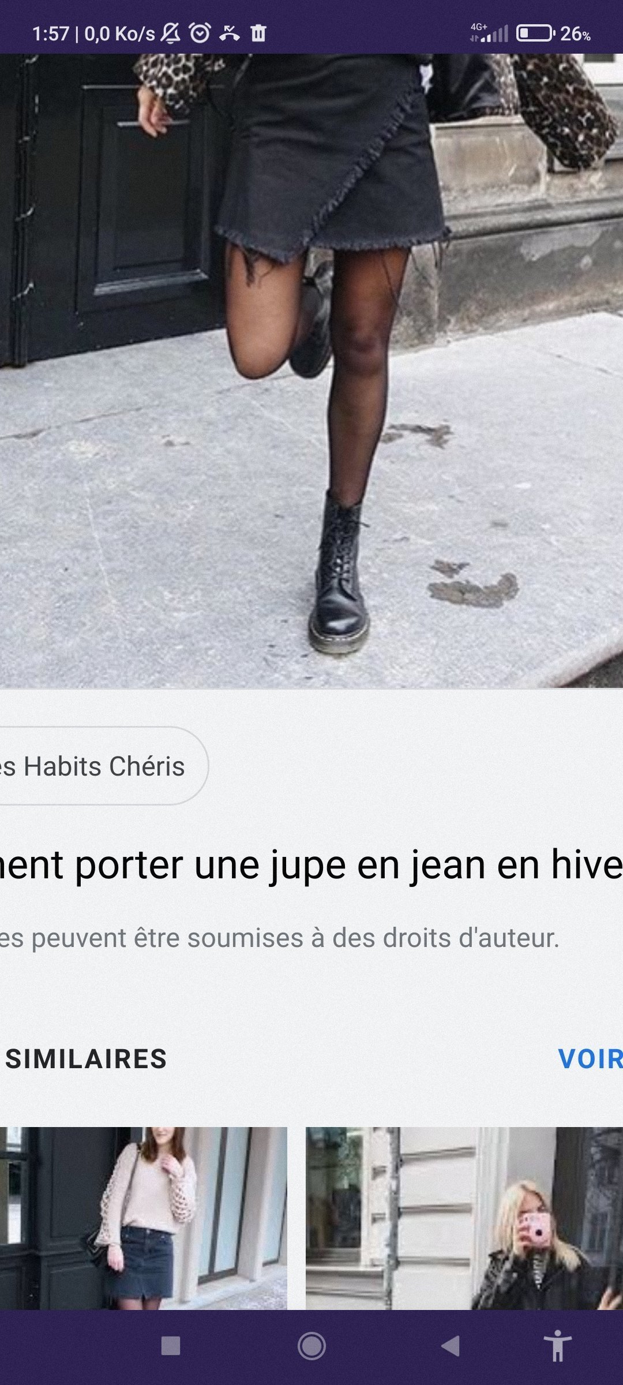Tap the blue VOIR link
Screen dimensions: 623x1385
point(590,1059)
